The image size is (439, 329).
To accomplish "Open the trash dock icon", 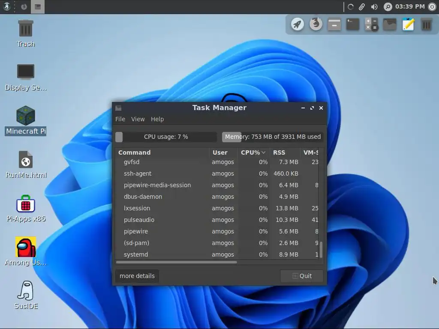I will tap(427, 24).
